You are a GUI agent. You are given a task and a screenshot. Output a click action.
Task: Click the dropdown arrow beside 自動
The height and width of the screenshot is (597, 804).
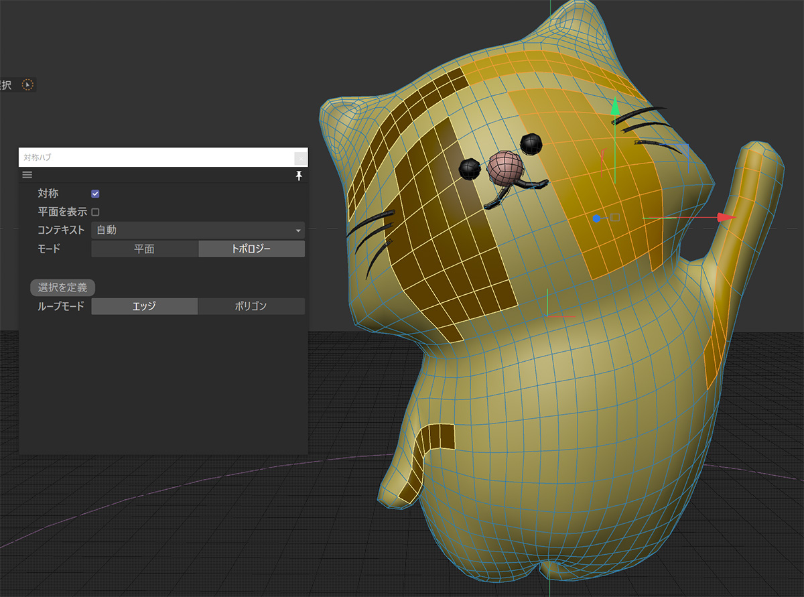coord(299,230)
